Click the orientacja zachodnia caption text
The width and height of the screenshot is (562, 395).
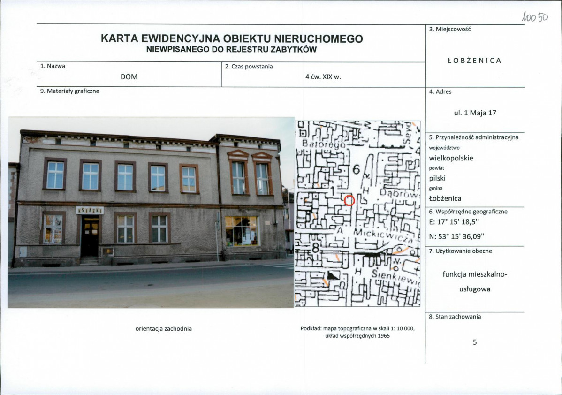[163, 329]
